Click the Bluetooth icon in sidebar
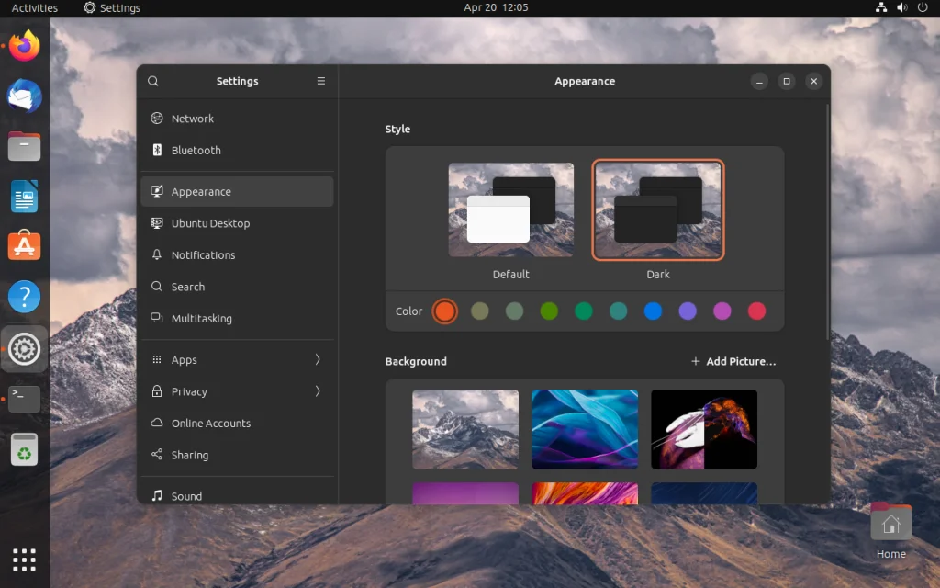This screenshot has height=588, width=940. 156,151
